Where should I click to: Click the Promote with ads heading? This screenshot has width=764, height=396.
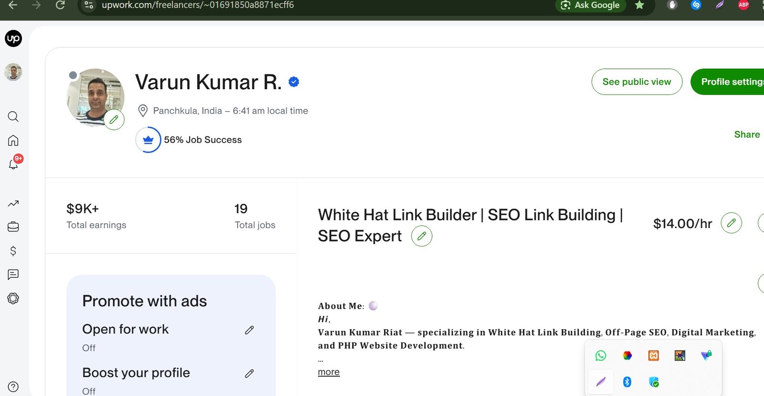coord(145,301)
